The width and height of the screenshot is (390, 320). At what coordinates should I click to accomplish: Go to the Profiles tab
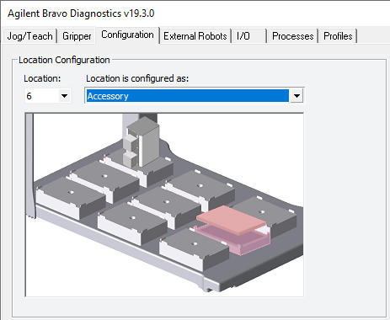pyautogui.click(x=338, y=36)
